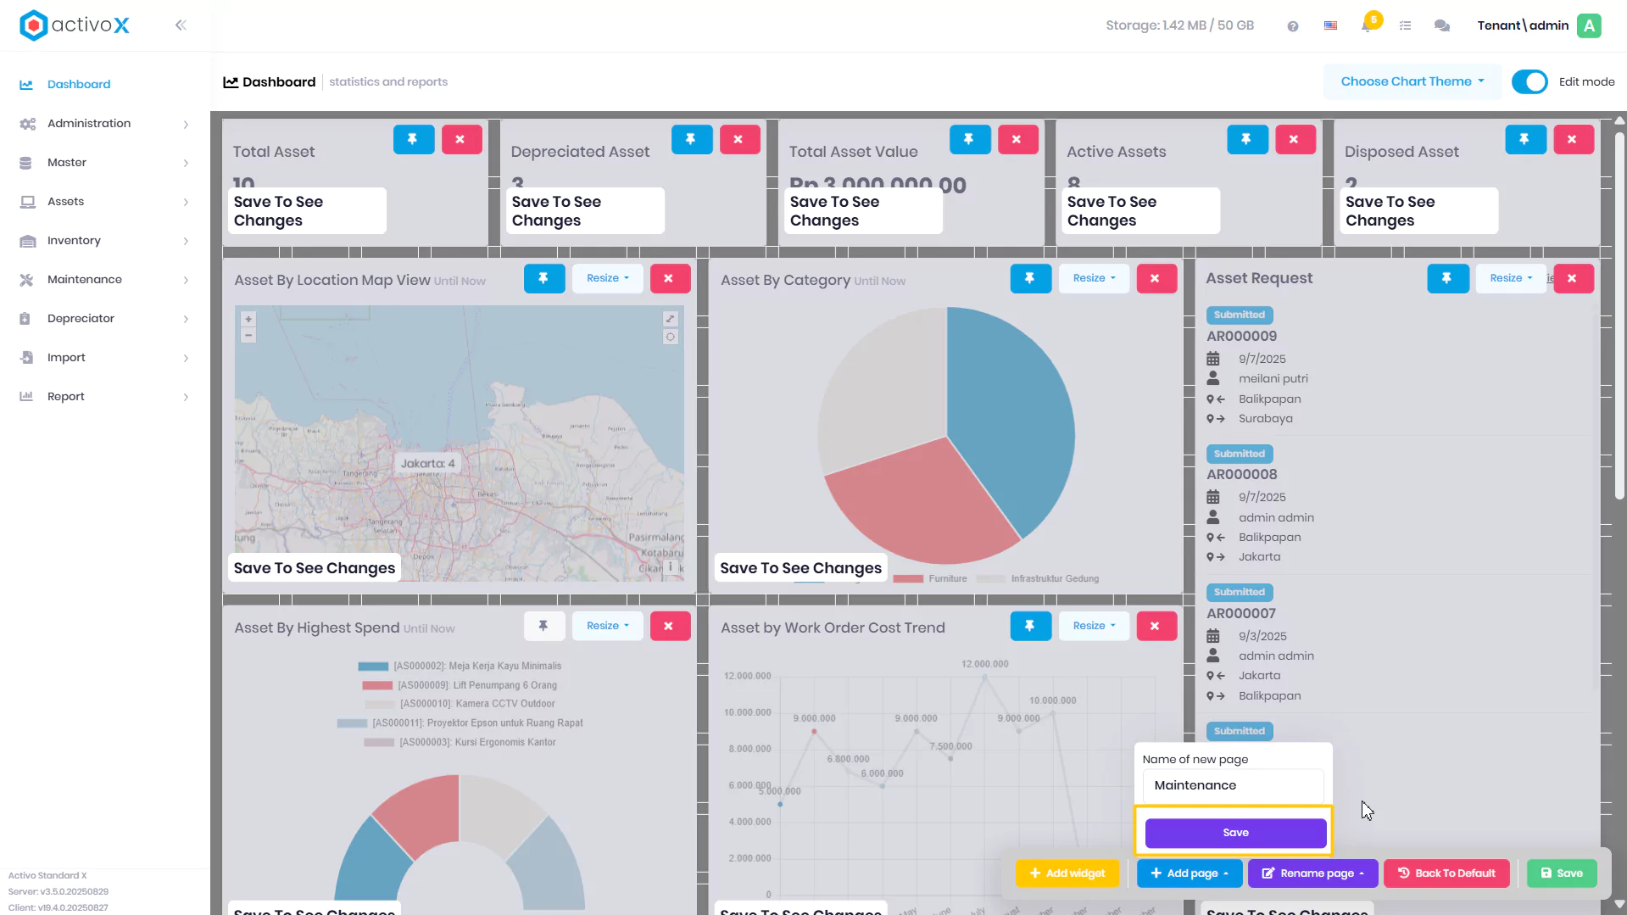Zoom in on the location map
This screenshot has width=1627, height=915.
click(248, 320)
